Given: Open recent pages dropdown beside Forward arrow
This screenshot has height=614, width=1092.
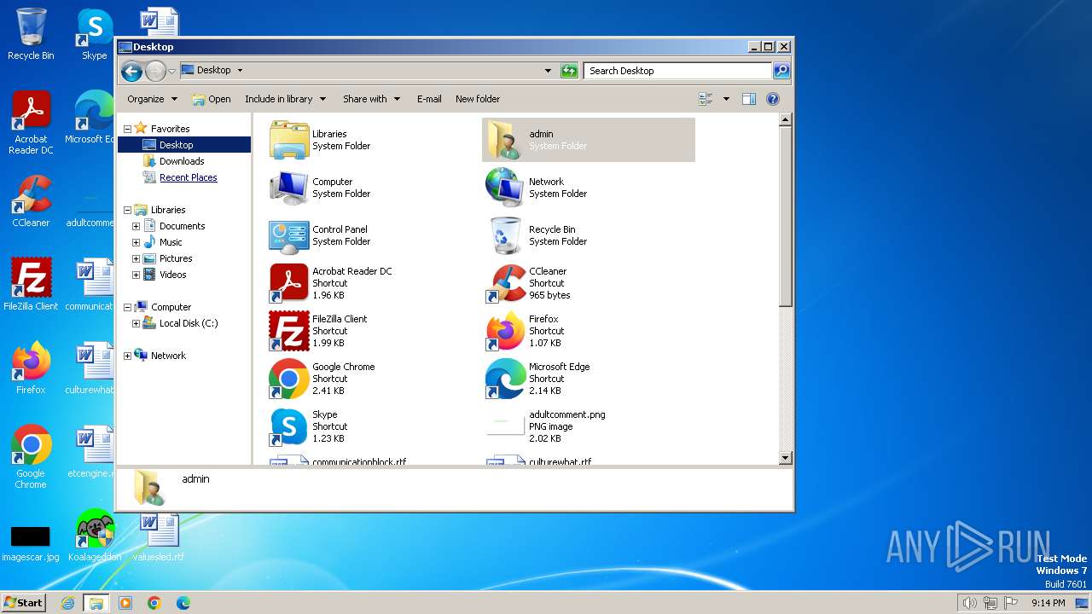Looking at the screenshot, I should point(171,71).
